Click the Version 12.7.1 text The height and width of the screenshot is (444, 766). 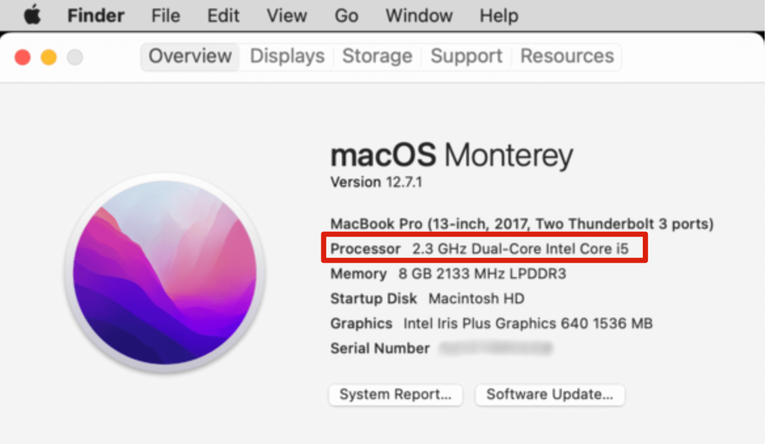click(376, 183)
